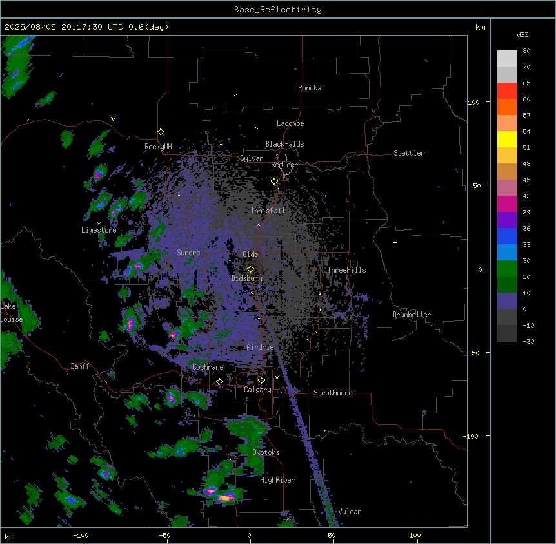Click the RockyMH label
This screenshot has height=544, width=556.
coord(158,147)
